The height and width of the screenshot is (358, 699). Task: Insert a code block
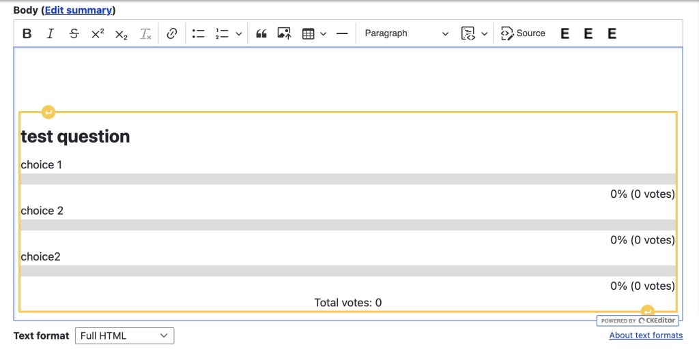(468, 33)
